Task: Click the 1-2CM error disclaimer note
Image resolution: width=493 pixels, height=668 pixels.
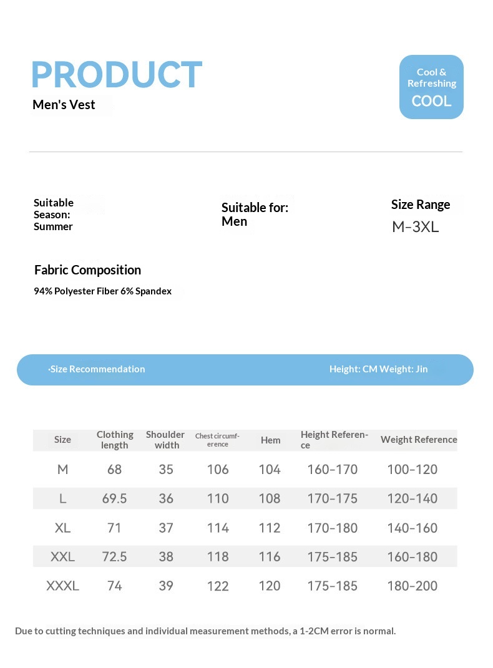Action: (x=205, y=631)
